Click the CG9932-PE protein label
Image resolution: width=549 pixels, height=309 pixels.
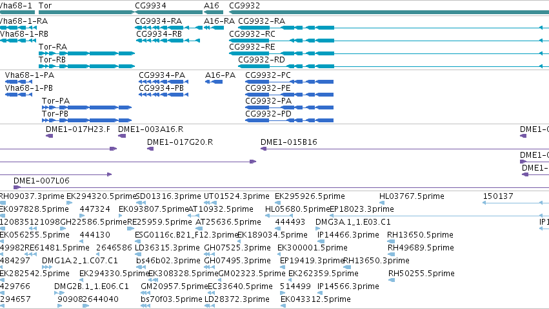(x=268, y=88)
